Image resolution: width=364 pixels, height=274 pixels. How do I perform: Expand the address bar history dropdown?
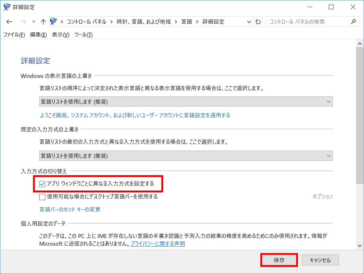(x=249, y=22)
